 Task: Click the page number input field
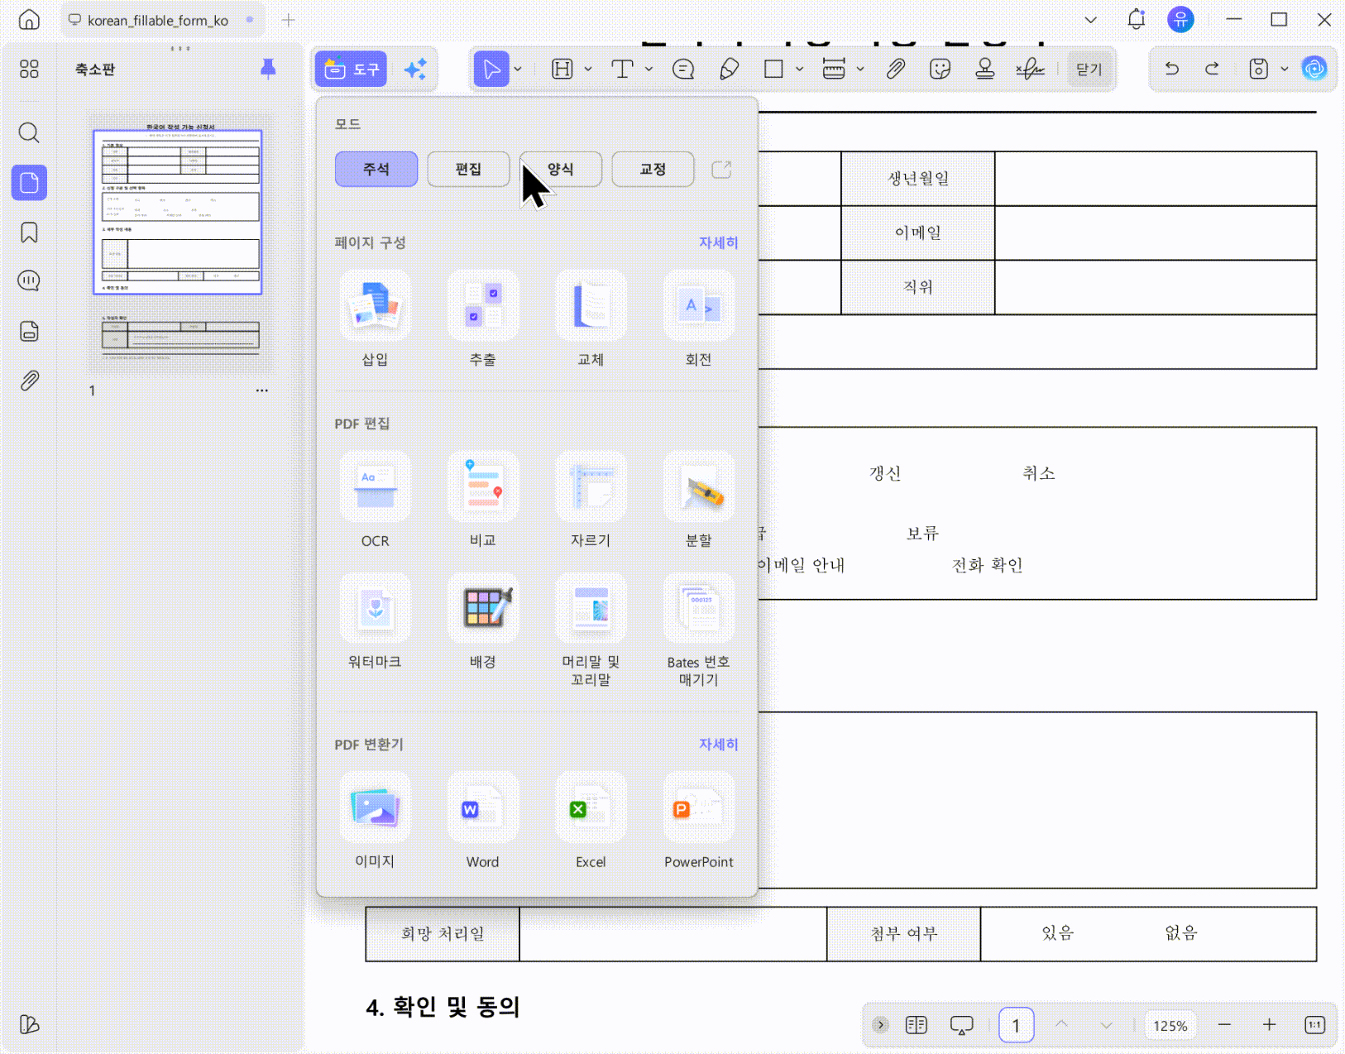[1016, 1025]
